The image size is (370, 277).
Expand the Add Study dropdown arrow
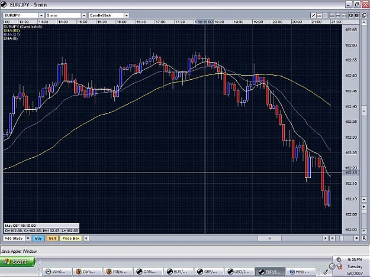pyautogui.click(x=28, y=238)
